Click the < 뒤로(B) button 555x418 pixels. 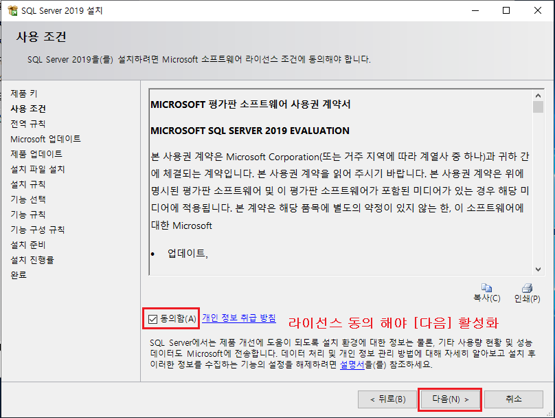(x=387, y=399)
